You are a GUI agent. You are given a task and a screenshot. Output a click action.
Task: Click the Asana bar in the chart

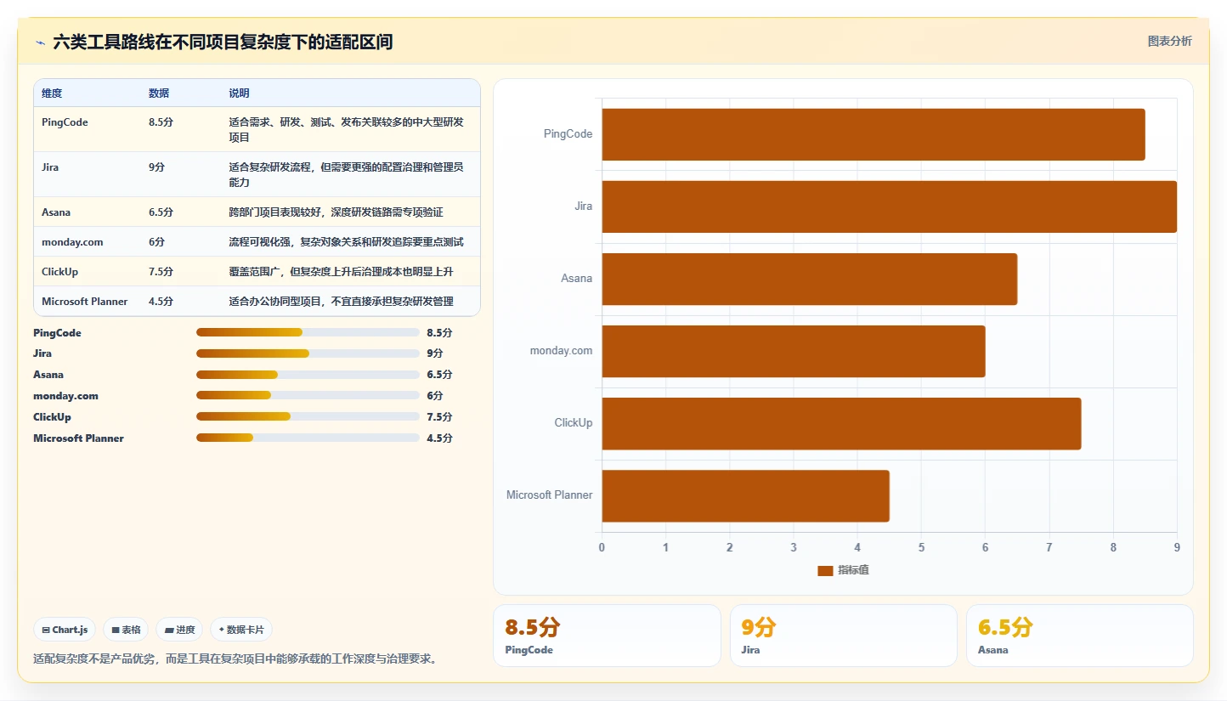(810, 279)
